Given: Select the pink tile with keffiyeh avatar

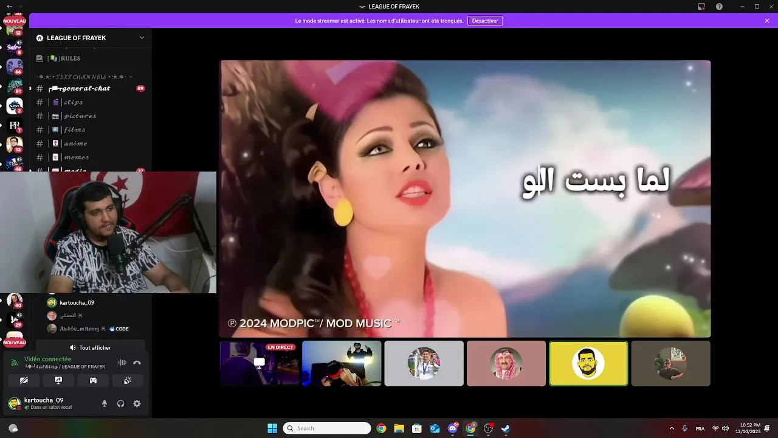Looking at the screenshot, I should (506, 363).
